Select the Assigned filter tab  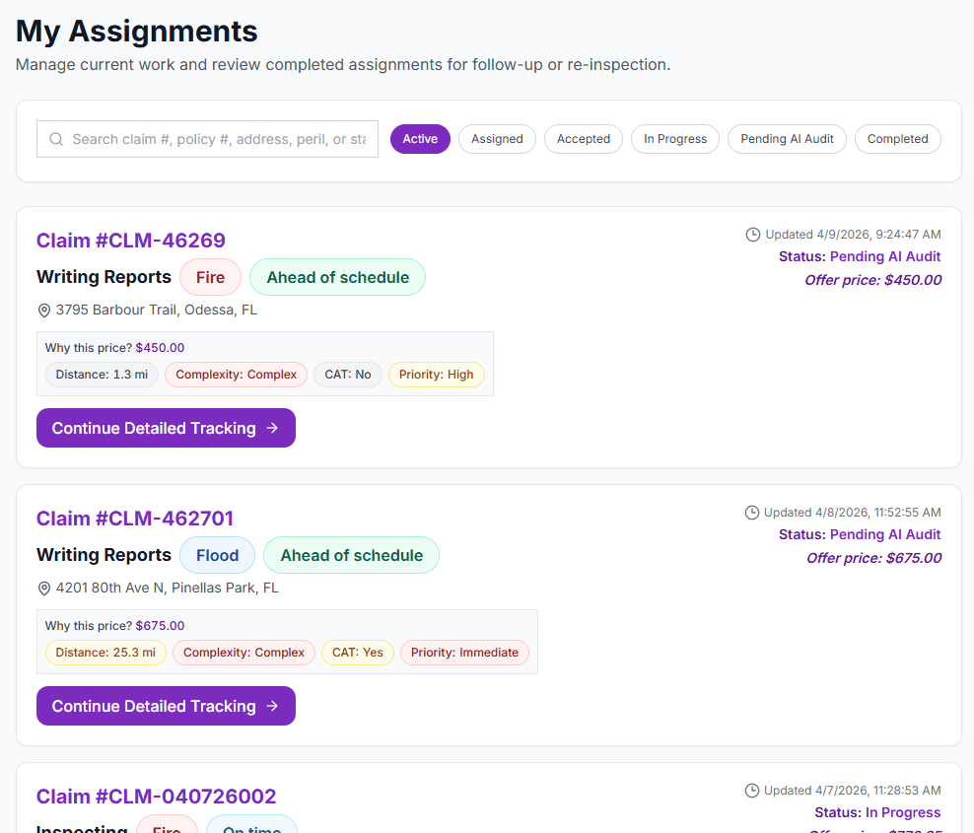[497, 139]
